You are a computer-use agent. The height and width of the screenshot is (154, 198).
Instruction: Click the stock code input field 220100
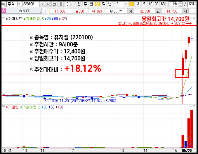[x=31, y=4]
